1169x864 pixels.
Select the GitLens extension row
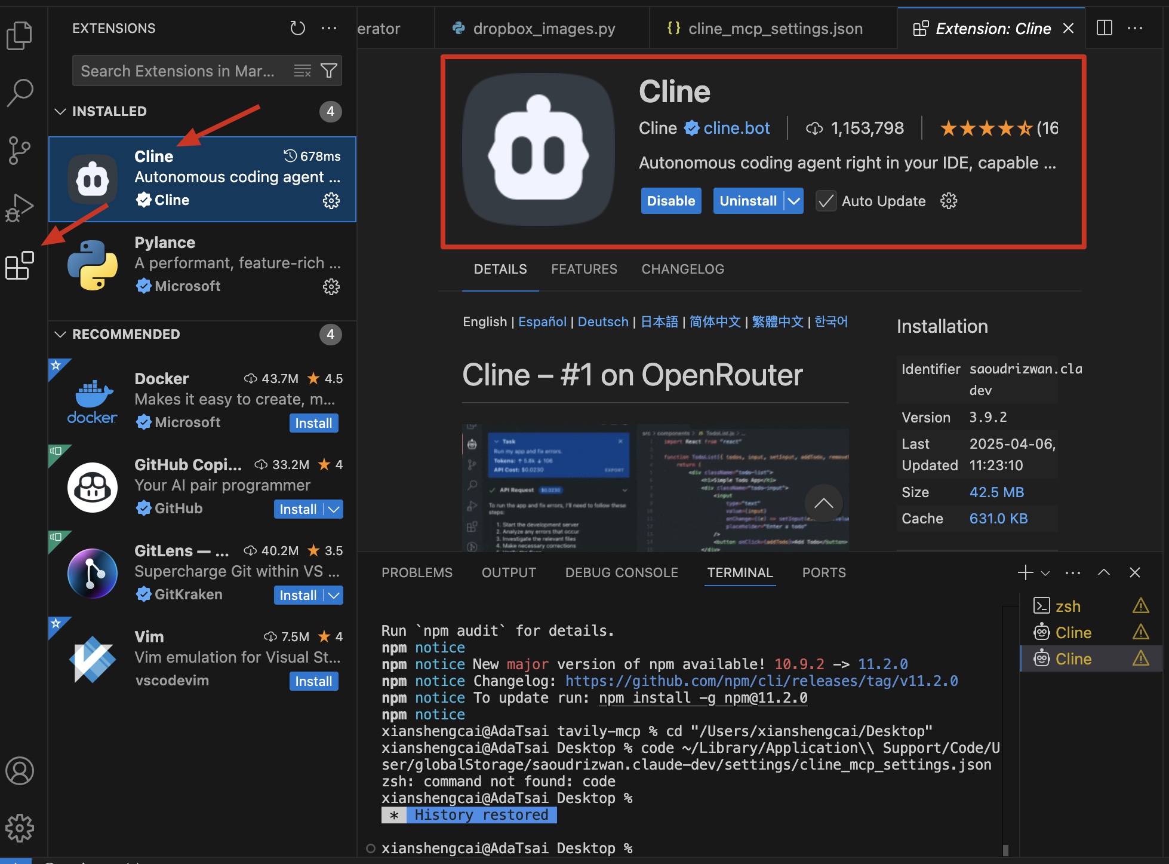[202, 572]
